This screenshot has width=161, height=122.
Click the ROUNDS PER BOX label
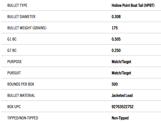pos(21,84)
